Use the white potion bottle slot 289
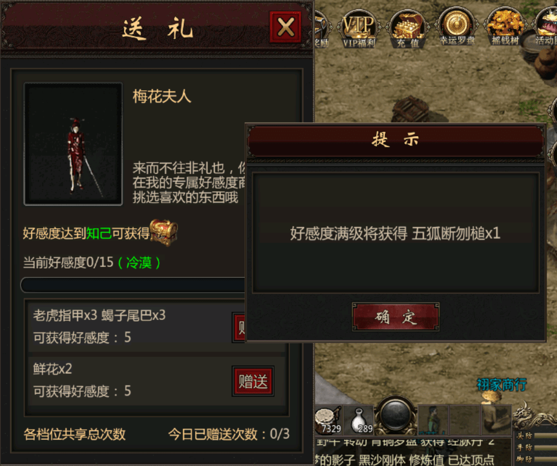557x466 pixels. [x=360, y=421]
